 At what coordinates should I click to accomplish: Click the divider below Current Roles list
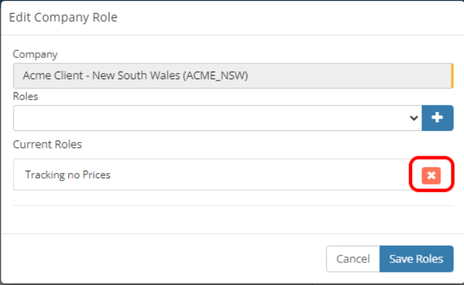click(x=233, y=205)
